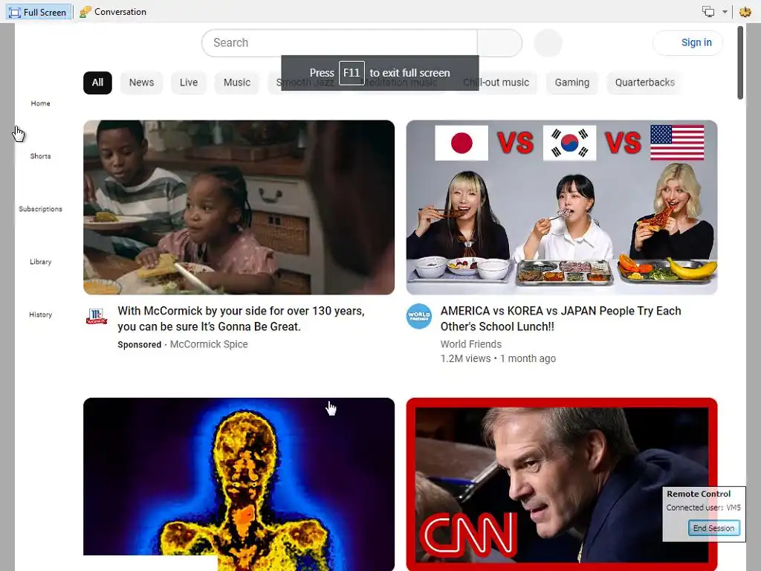
Task: Click the McCormick Spice advertiser name
Action: [x=209, y=344]
